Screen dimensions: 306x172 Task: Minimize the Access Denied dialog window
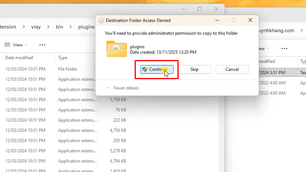click(x=217, y=20)
